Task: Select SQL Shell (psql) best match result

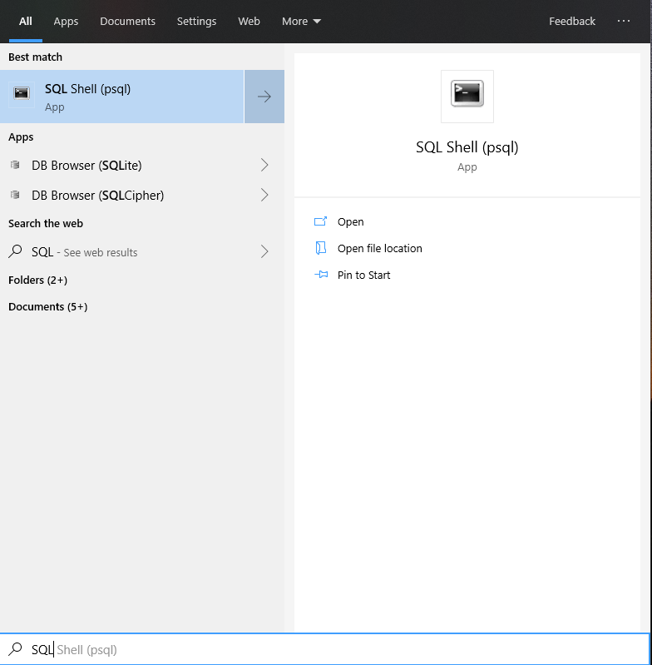Action: [122, 97]
